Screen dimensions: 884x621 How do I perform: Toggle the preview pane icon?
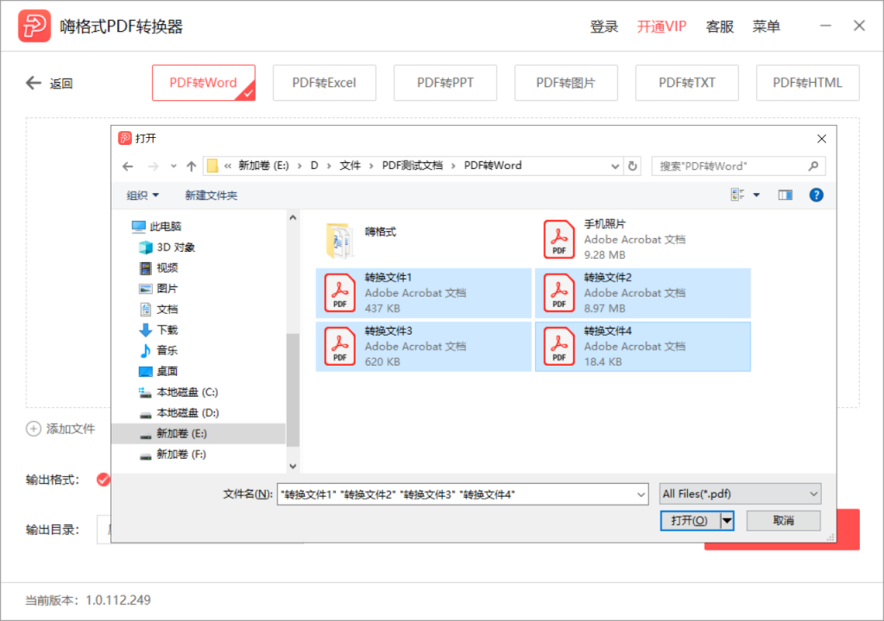click(x=786, y=195)
